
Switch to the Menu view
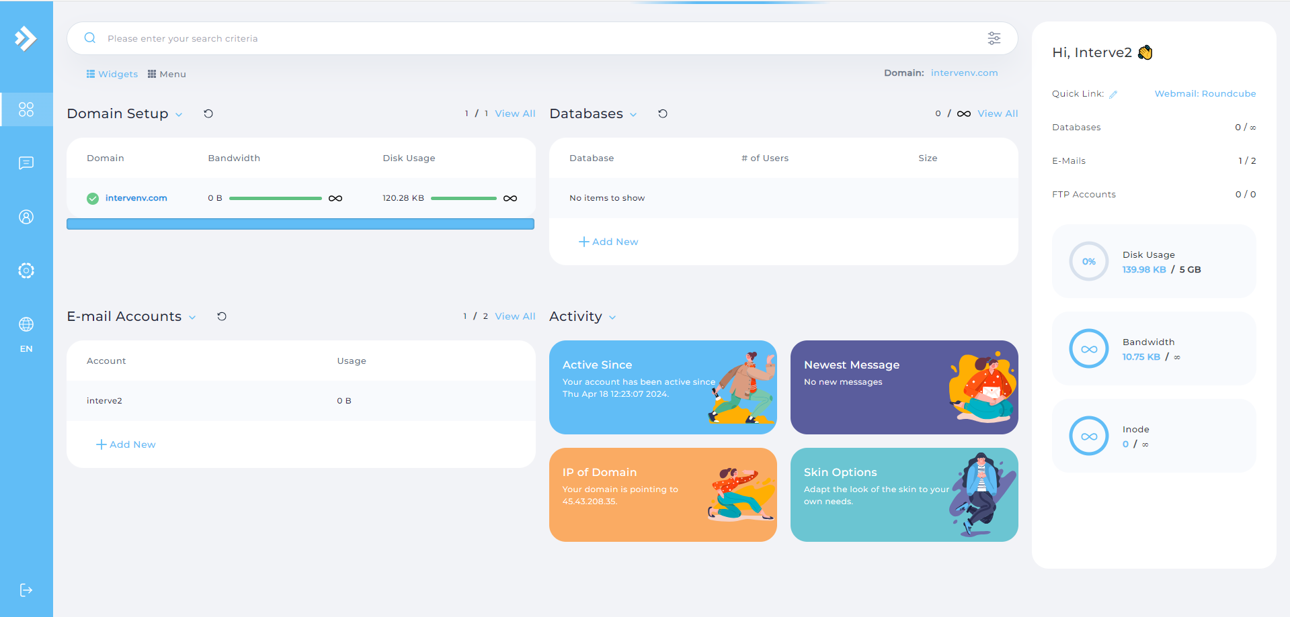pyautogui.click(x=166, y=74)
